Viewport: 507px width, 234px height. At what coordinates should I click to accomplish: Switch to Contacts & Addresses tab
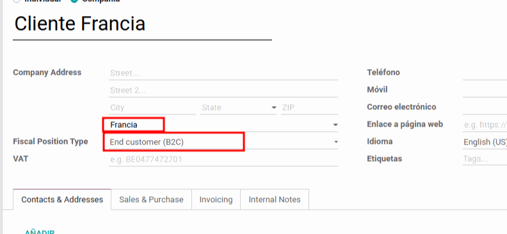point(62,199)
